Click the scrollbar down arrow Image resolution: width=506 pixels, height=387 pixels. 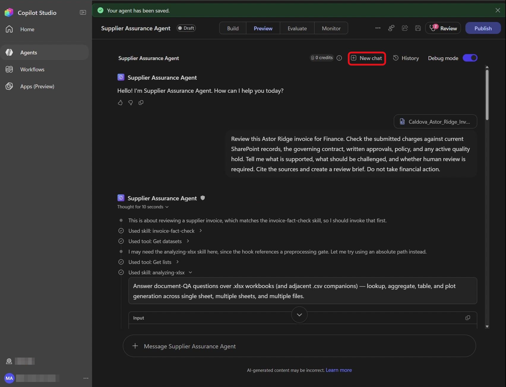[487, 326]
